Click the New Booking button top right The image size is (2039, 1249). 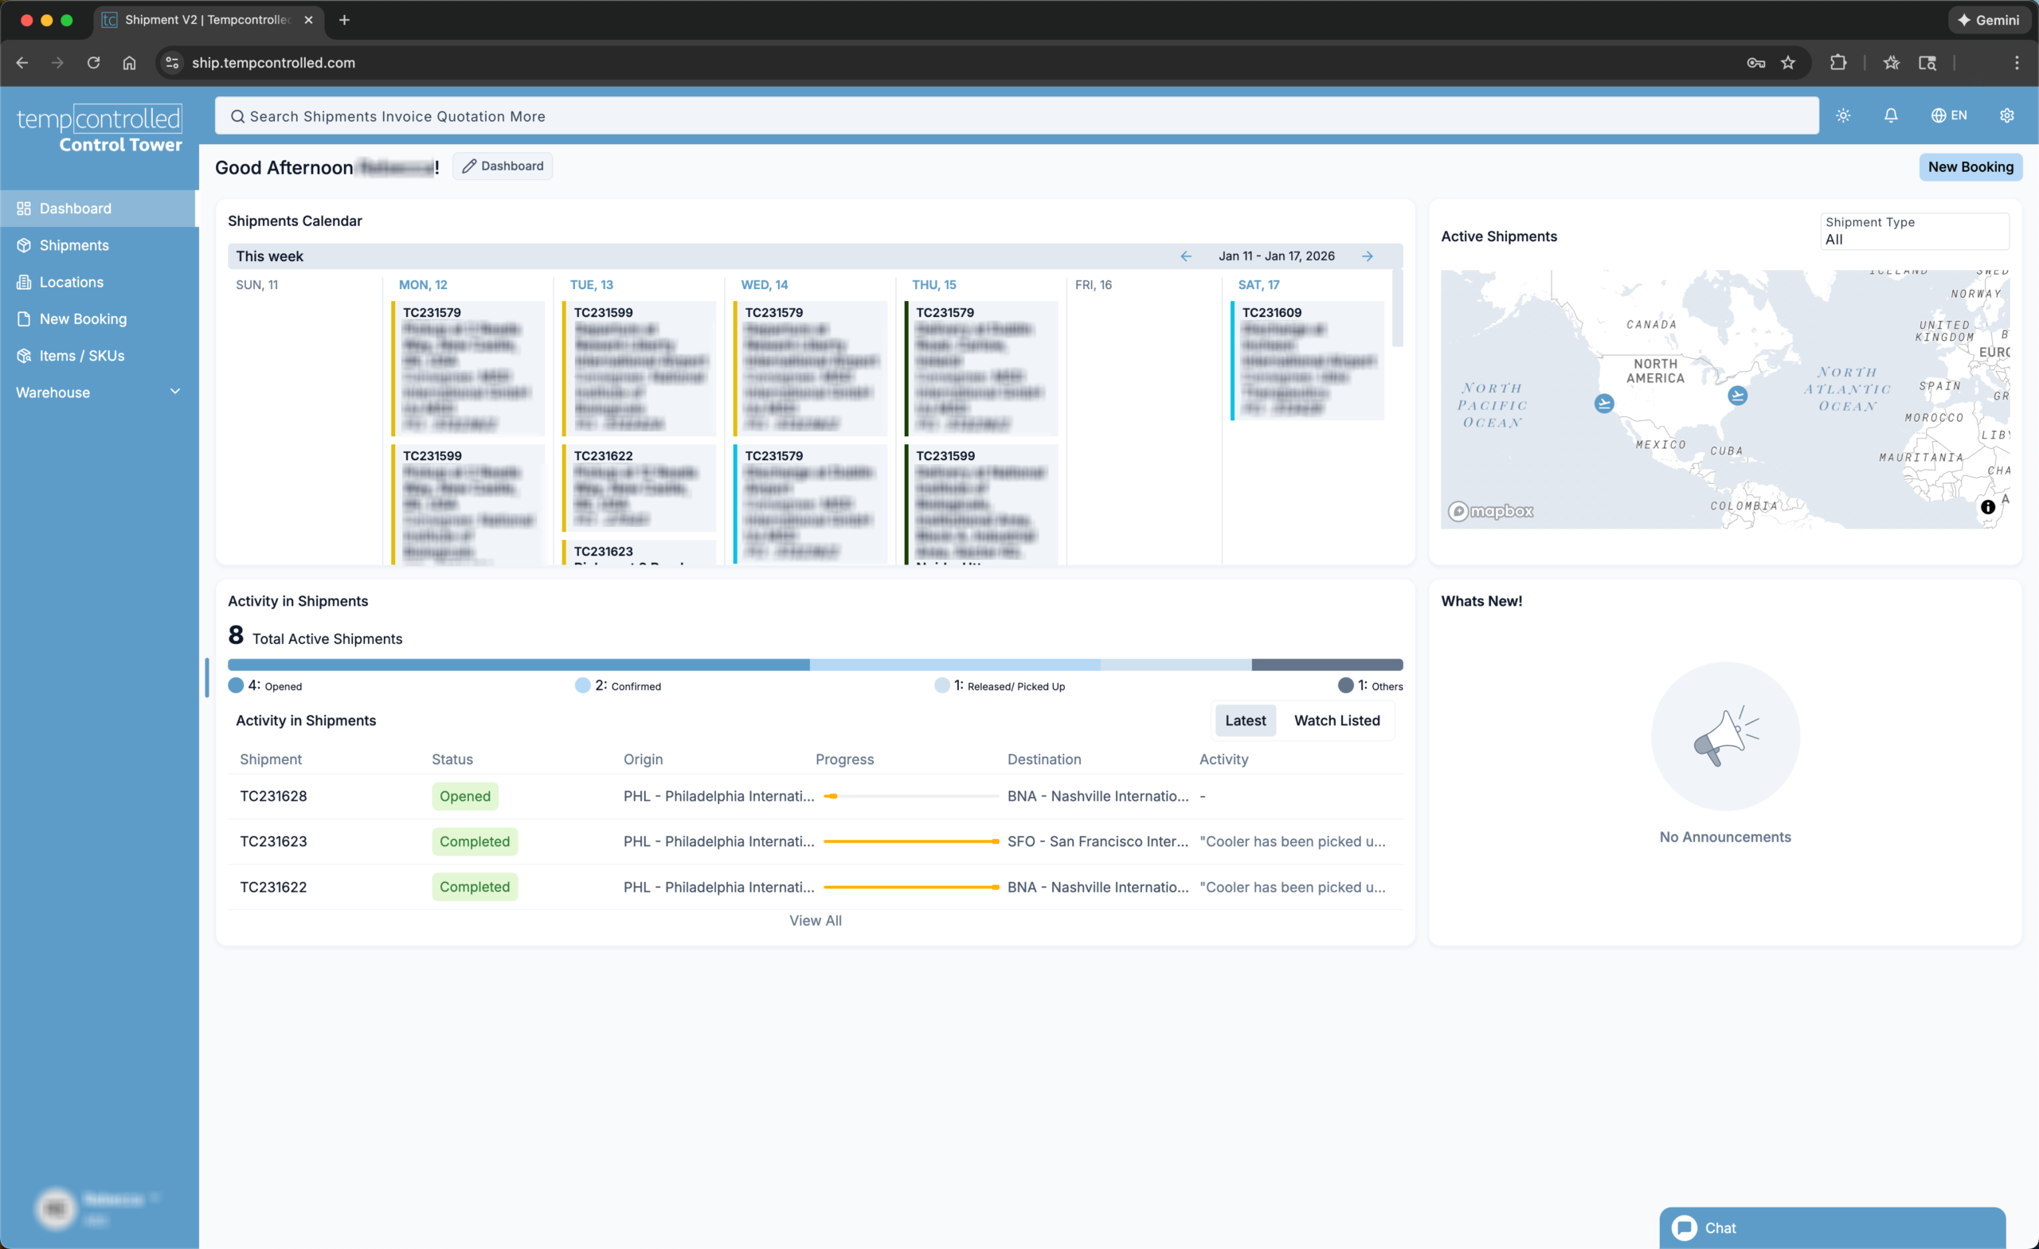pos(1970,167)
